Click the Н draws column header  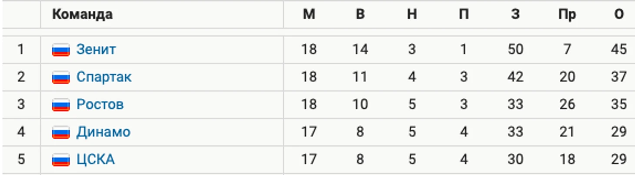click(412, 14)
